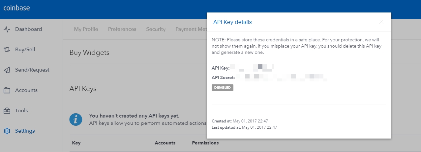This screenshot has width=421, height=152.
Task: Click the Settings gear icon
Action: pos(7,131)
